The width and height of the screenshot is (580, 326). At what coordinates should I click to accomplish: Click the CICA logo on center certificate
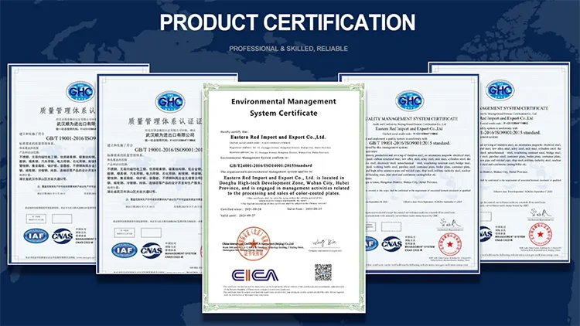pos(255,275)
